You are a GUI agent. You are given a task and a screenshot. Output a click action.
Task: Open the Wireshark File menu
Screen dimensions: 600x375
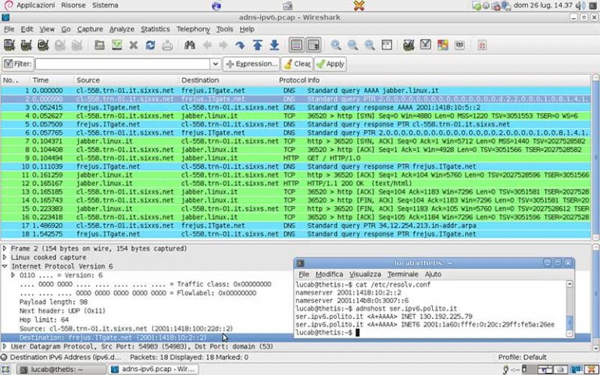[x=9, y=29]
